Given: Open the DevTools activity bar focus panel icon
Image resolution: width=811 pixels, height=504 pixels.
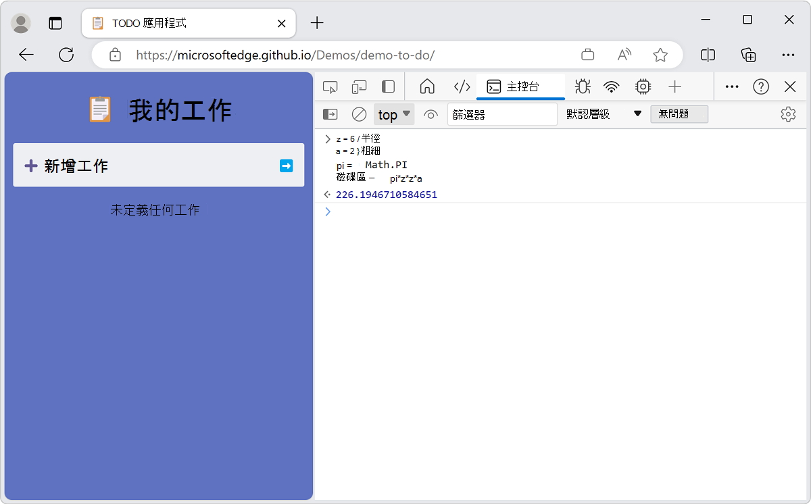Looking at the screenshot, I should [x=387, y=86].
